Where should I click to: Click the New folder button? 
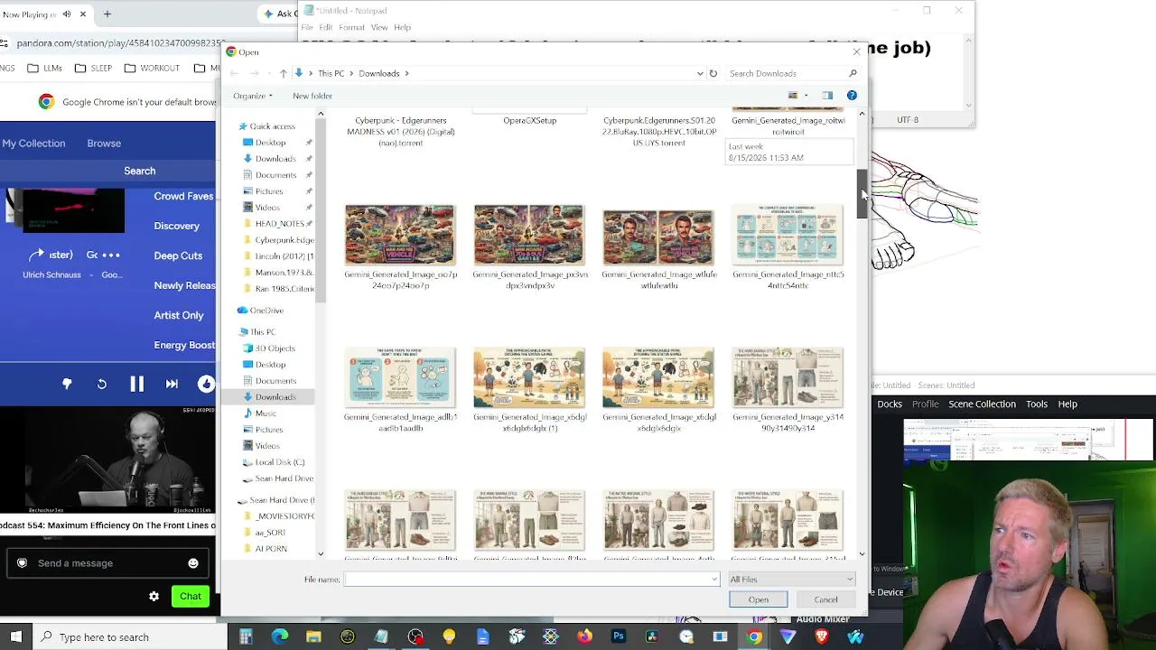click(x=312, y=96)
